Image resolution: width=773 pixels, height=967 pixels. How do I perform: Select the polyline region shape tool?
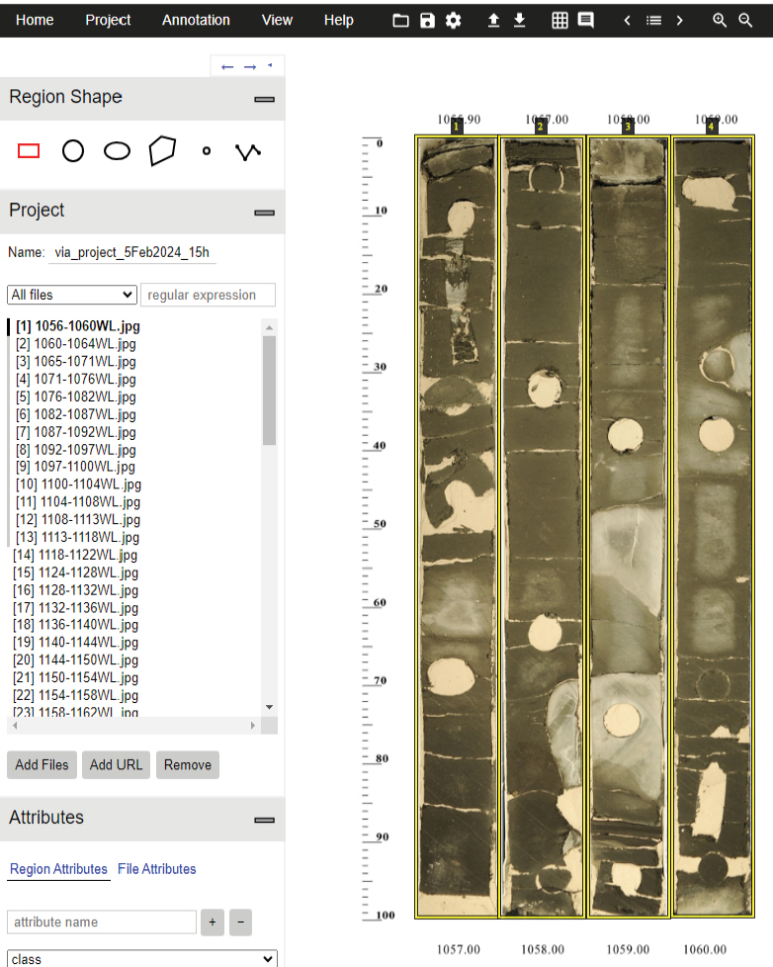(x=248, y=150)
